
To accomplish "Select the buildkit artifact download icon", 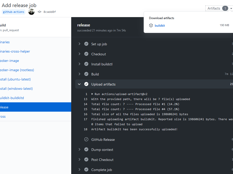I will [151, 25].
